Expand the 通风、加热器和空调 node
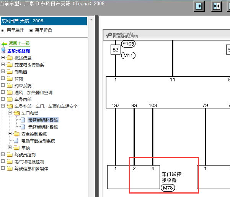The height and width of the screenshot is (197, 230). (3, 92)
